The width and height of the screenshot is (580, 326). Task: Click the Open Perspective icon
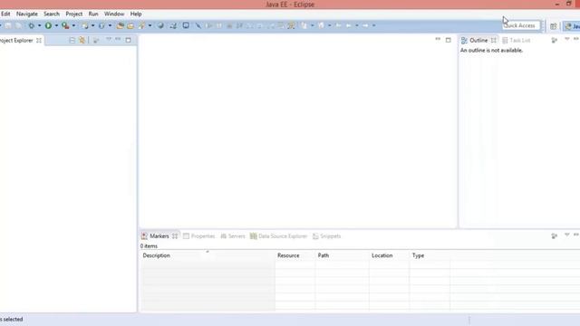tap(554, 26)
